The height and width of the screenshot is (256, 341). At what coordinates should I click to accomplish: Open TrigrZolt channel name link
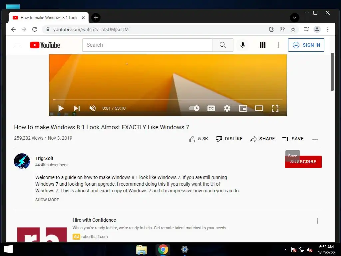tap(44, 158)
